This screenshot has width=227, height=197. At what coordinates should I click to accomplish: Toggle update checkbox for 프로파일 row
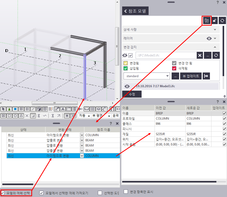coord(224,118)
